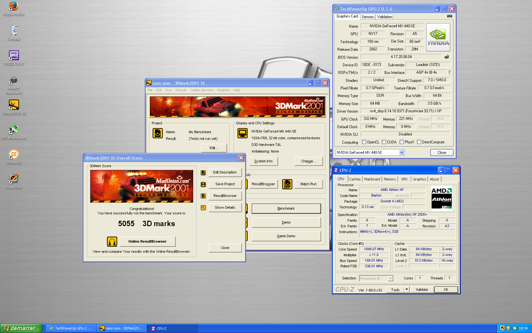Launch 3DMark2001 SE desktop shortcut

pos(14,107)
